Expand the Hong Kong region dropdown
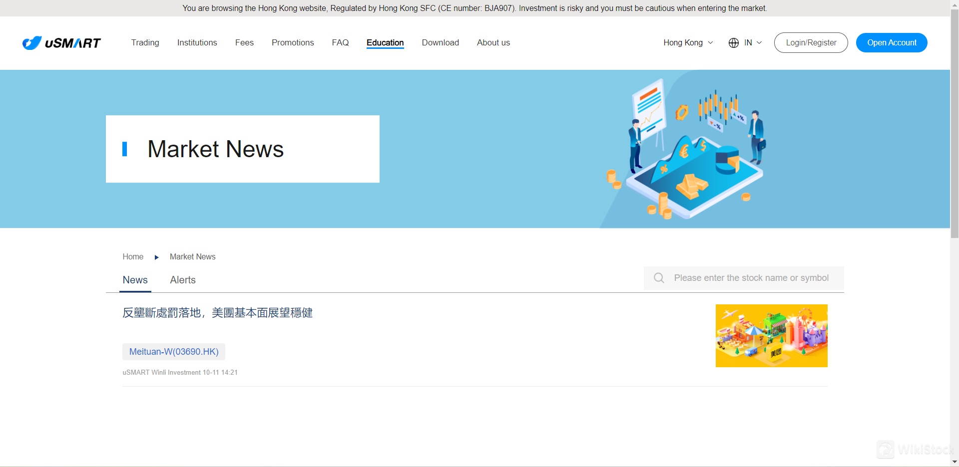The width and height of the screenshot is (959, 467). (688, 43)
